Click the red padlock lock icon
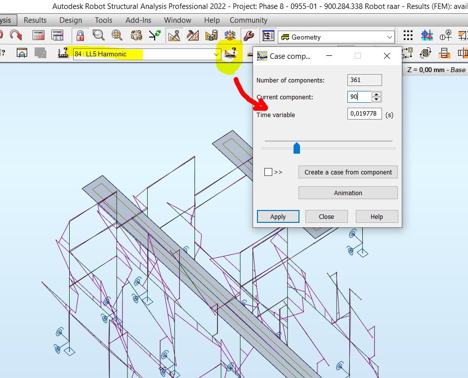This screenshot has height=378, width=468. coord(80,35)
